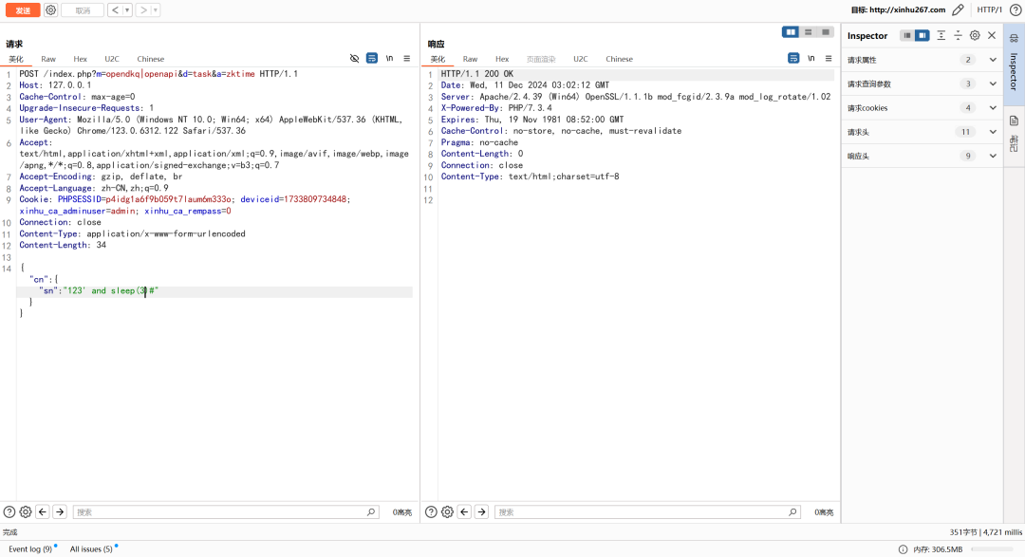
Task: Open Inspector settings gear
Action: (x=975, y=35)
